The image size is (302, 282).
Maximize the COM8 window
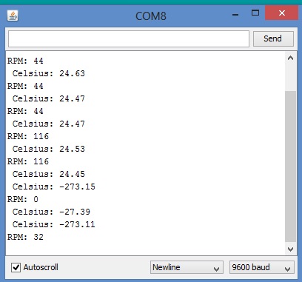click(255, 13)
